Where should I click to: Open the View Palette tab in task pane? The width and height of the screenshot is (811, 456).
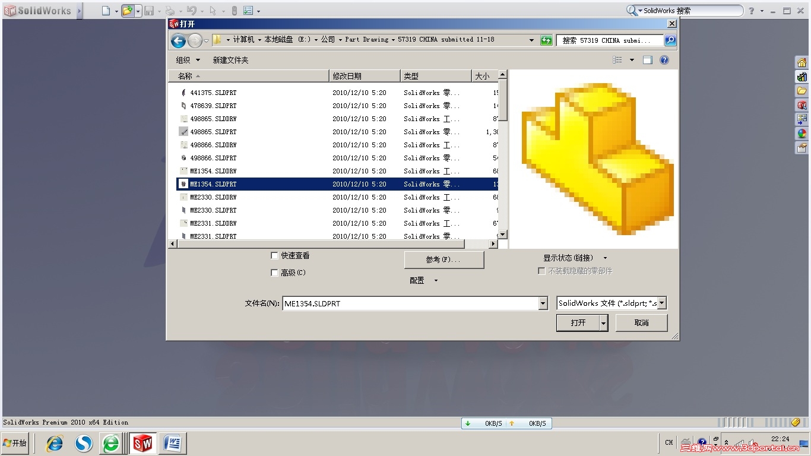click(802, 119)
